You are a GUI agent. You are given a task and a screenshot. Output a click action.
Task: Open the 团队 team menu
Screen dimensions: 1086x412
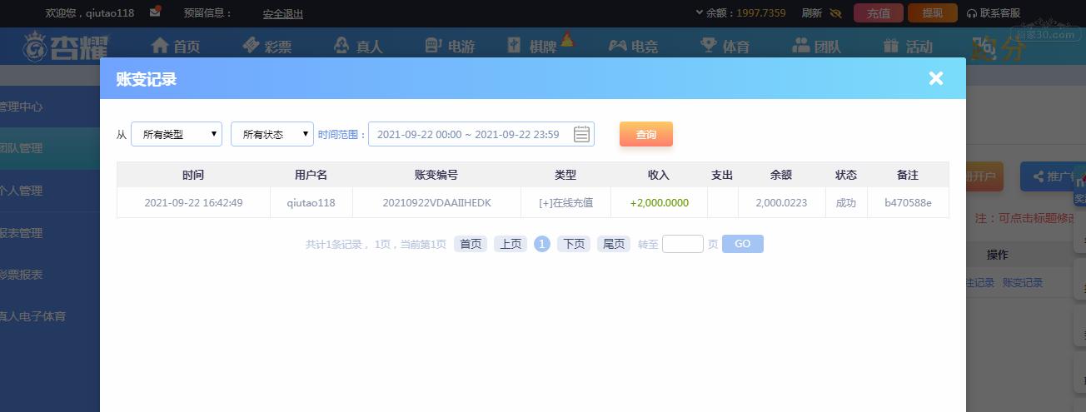816,46
